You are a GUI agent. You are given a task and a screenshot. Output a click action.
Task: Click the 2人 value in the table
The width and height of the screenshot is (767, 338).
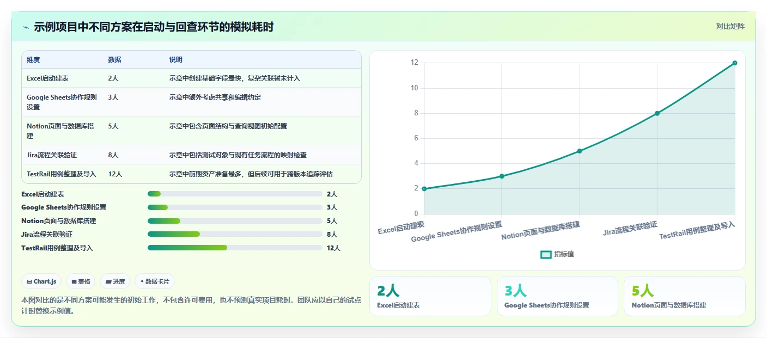click(x=113, y=78)
